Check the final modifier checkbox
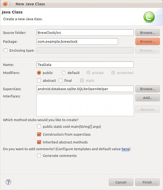163x190 pixels. pyautogui.click(x=61, y=80)
